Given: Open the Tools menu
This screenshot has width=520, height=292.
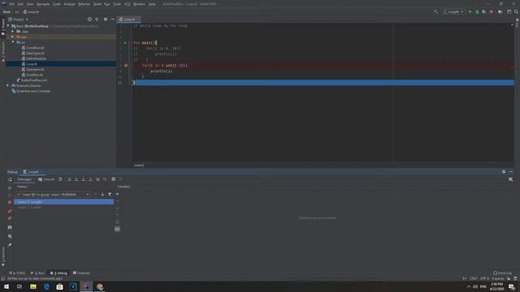Looking at the screenshot, I should point(117,4).
